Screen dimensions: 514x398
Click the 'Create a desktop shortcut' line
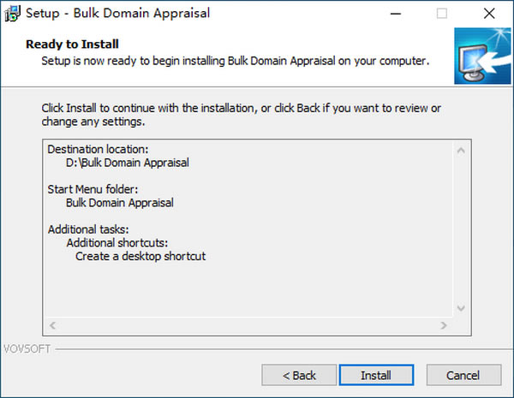click(140, 257)
